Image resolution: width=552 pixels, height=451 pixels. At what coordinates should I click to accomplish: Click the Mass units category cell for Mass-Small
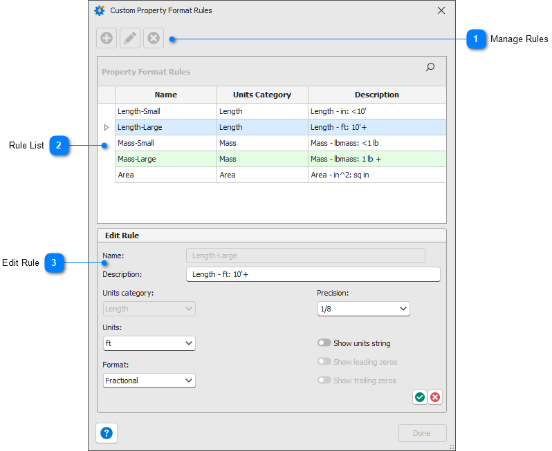(x=262, y=143)
